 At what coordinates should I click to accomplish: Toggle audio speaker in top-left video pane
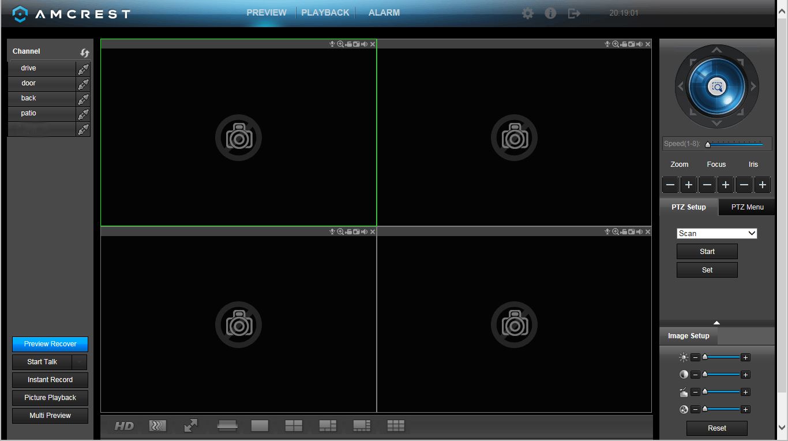tap(365, 44)
